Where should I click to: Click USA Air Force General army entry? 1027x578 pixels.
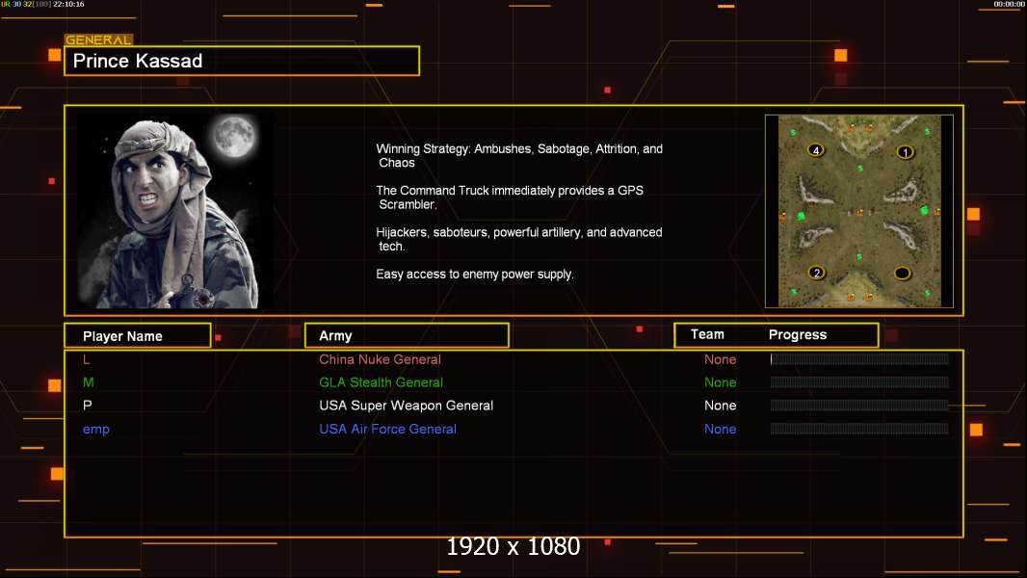(387, 429)
